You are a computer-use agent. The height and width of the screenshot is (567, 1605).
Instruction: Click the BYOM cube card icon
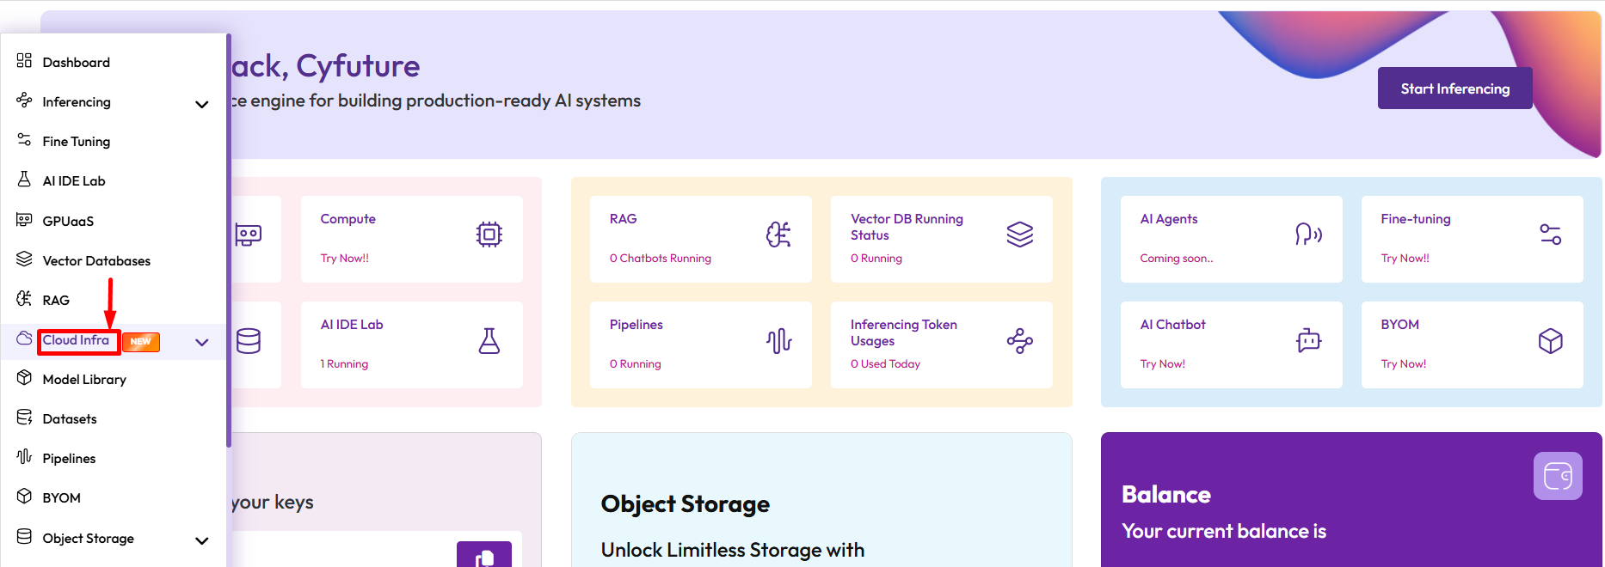1550,341
